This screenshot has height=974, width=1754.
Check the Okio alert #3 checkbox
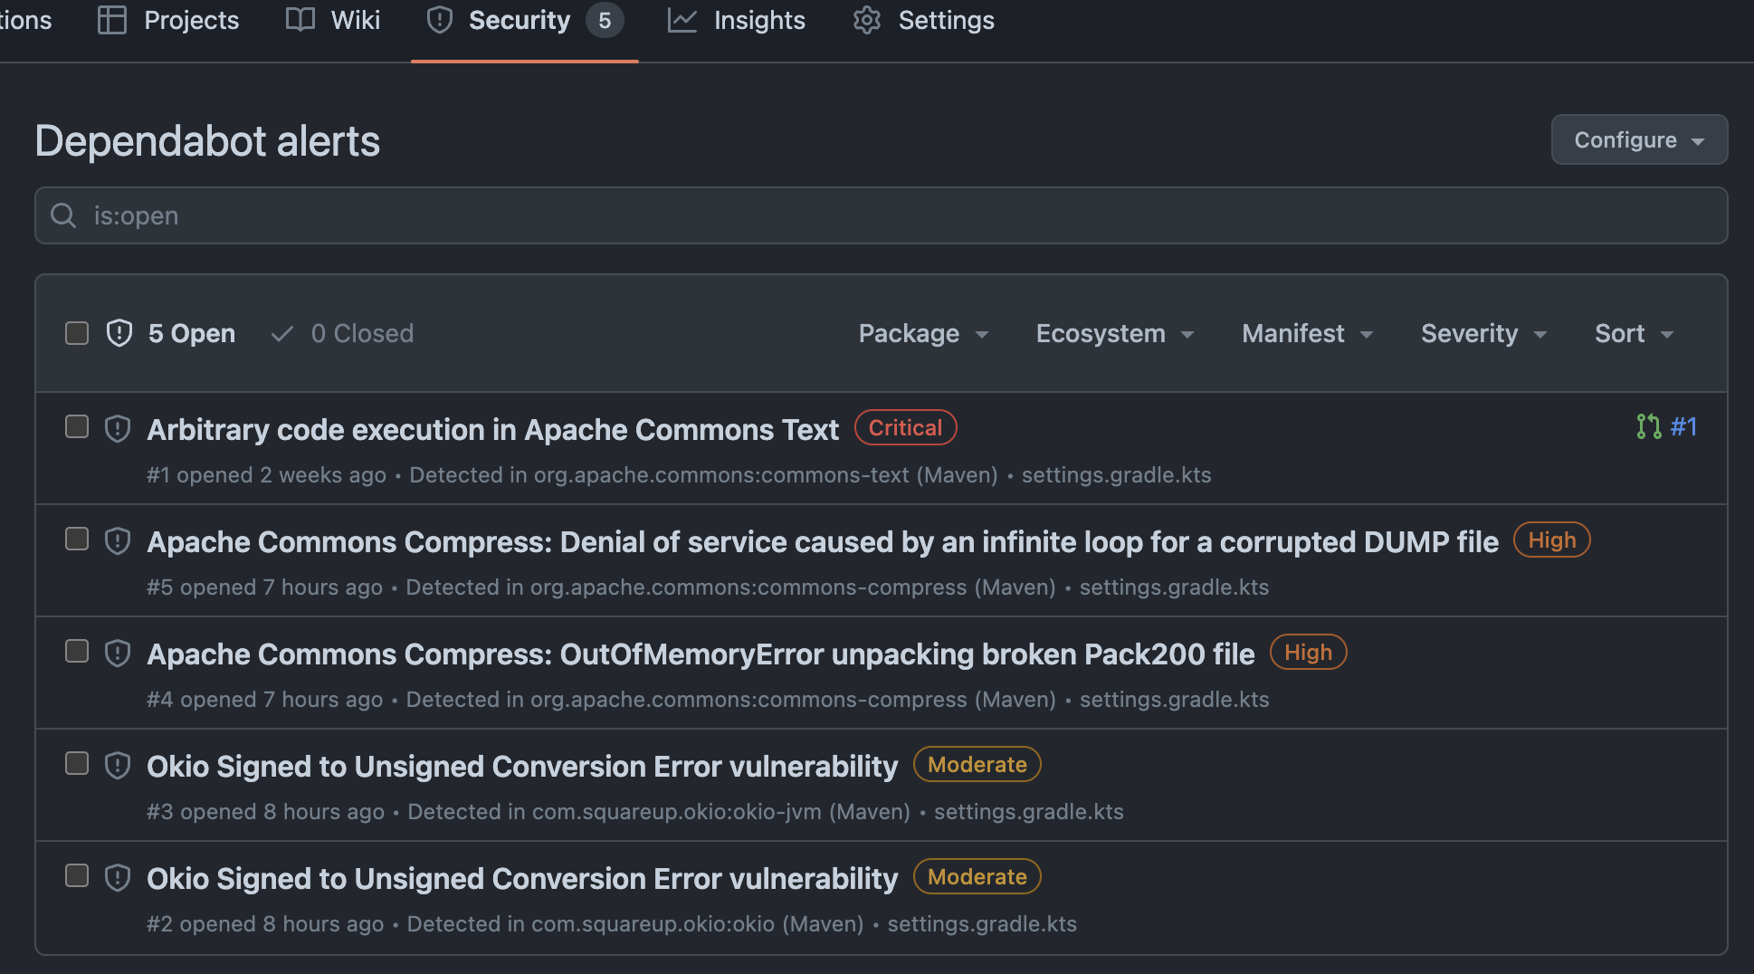77,763
